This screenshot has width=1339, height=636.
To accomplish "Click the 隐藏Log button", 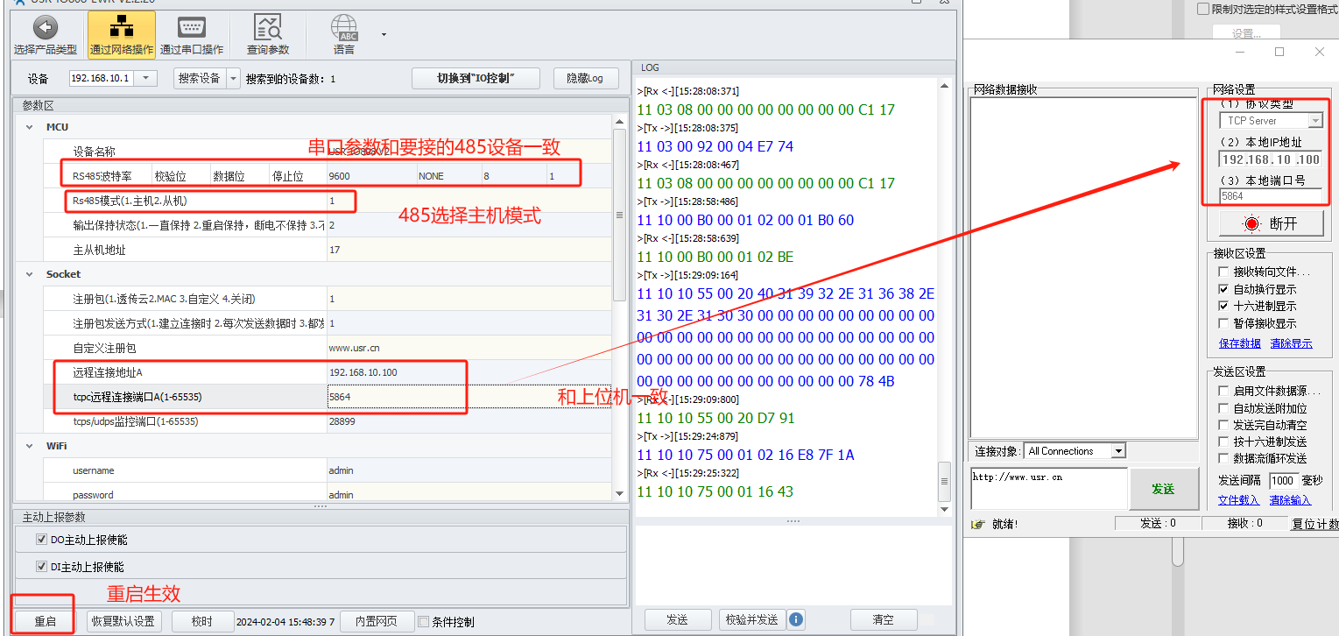I will click(586, 78).
